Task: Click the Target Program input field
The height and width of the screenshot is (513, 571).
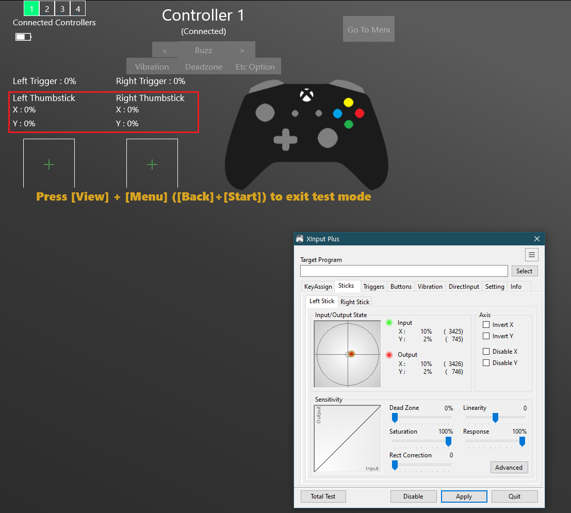Action: click(x=404, y=271)
